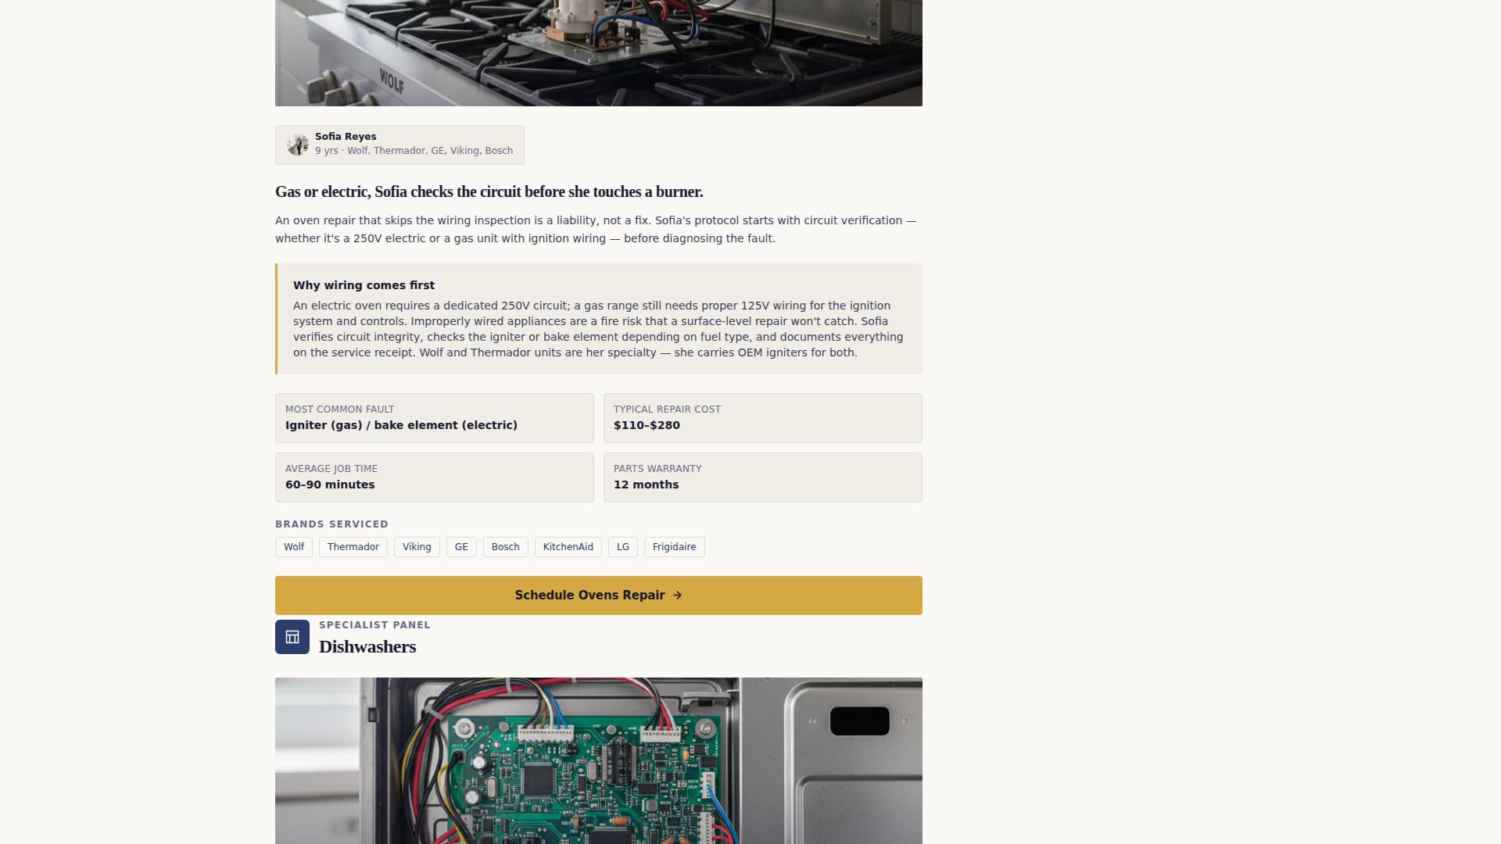The image size is (1501, 844).
Task: Select the Bosch brand tag
Action: [x=506, y=547]
